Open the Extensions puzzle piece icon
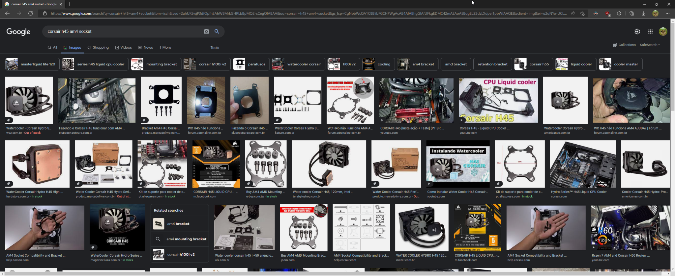 click(x=619, y=13)
